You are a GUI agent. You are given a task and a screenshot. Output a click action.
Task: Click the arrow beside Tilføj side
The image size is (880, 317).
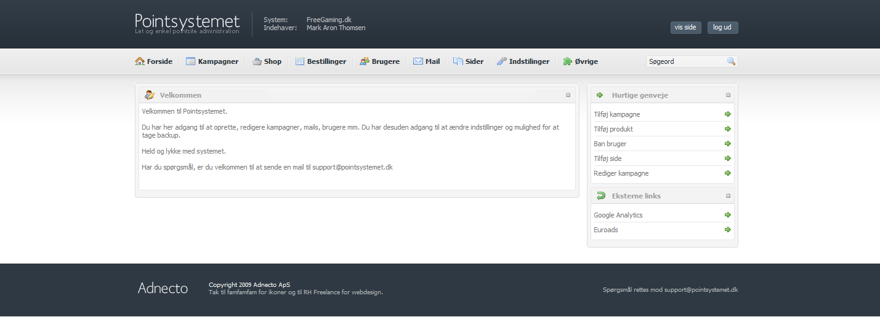(728, 158)
